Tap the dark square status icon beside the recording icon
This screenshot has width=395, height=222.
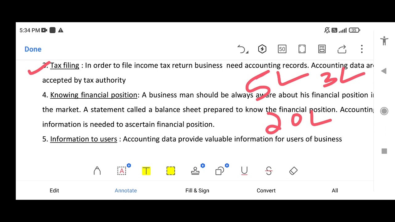click(x=52, y=30)
